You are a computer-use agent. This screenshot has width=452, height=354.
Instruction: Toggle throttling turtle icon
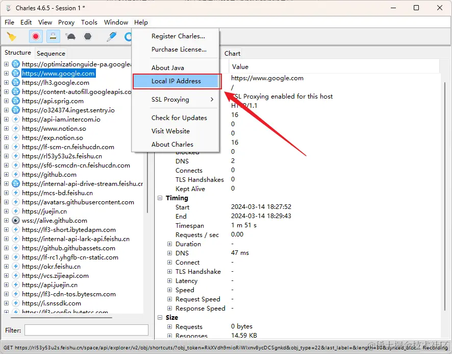pos(70,36)
